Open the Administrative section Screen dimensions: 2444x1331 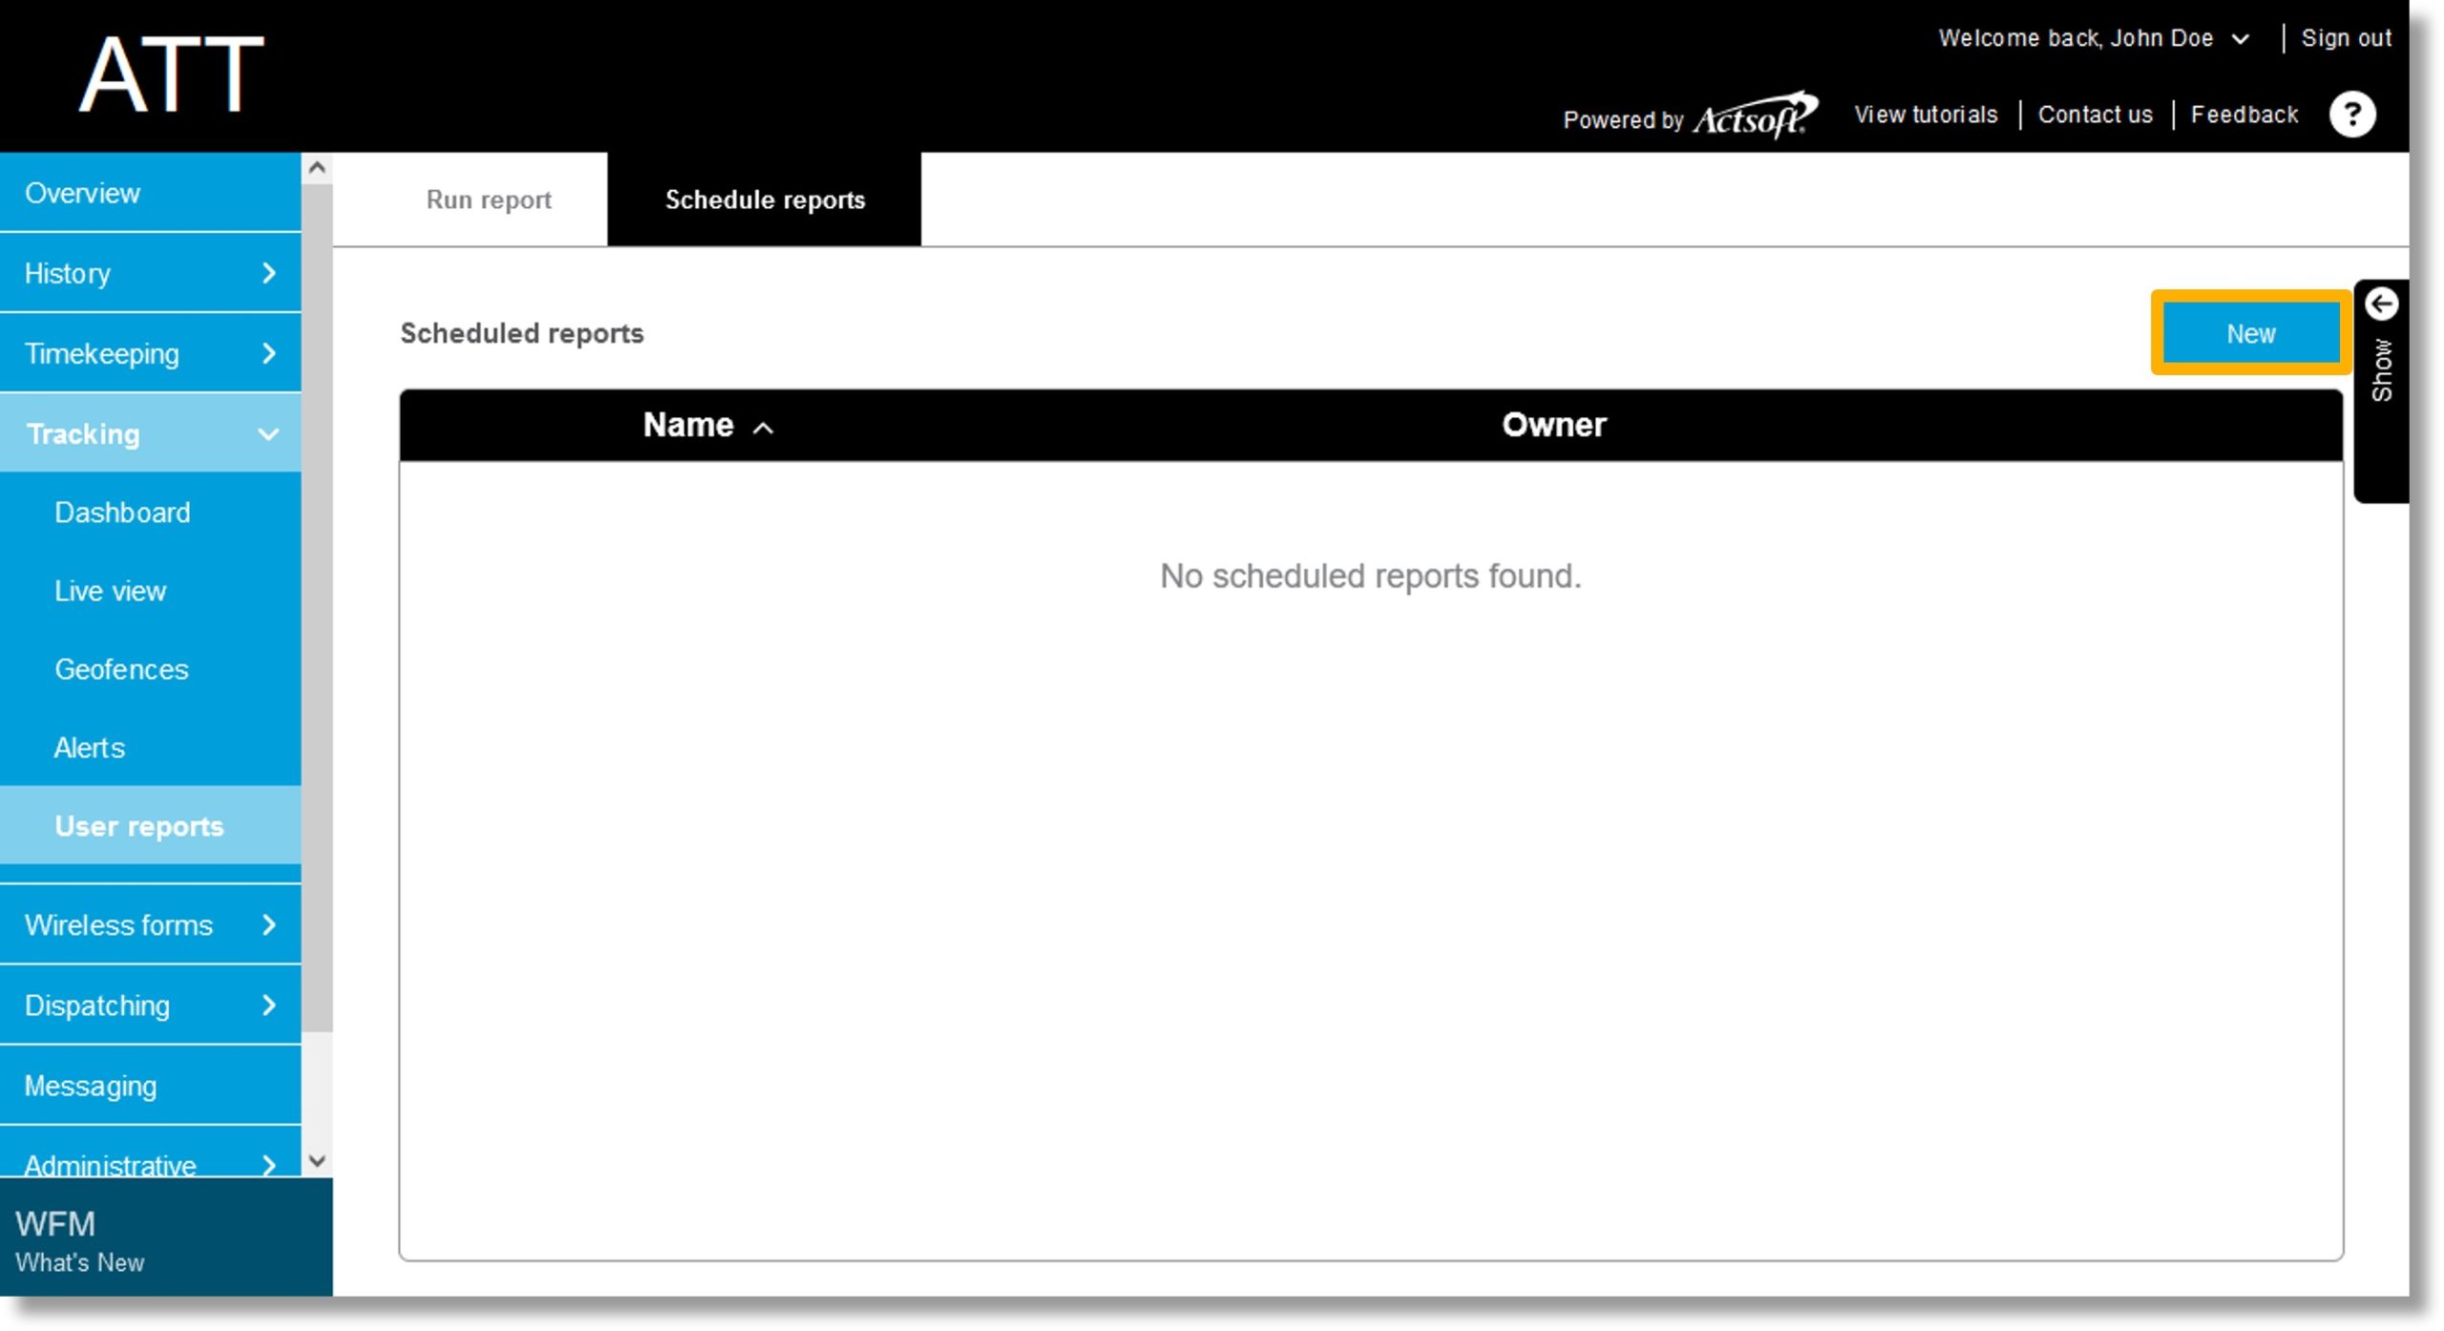pyautogui.click(x=149, y=1166)
